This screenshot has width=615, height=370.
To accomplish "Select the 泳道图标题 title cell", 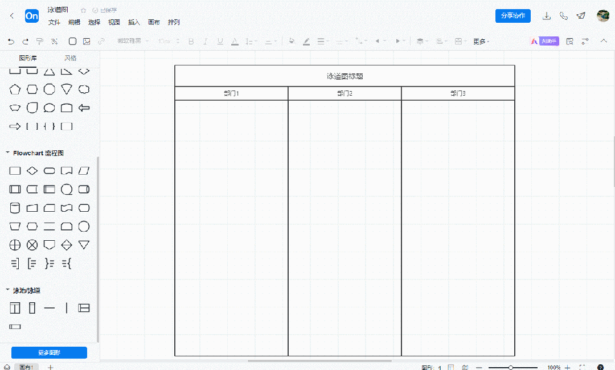I will pyautogui.click(x=345, y=76).
